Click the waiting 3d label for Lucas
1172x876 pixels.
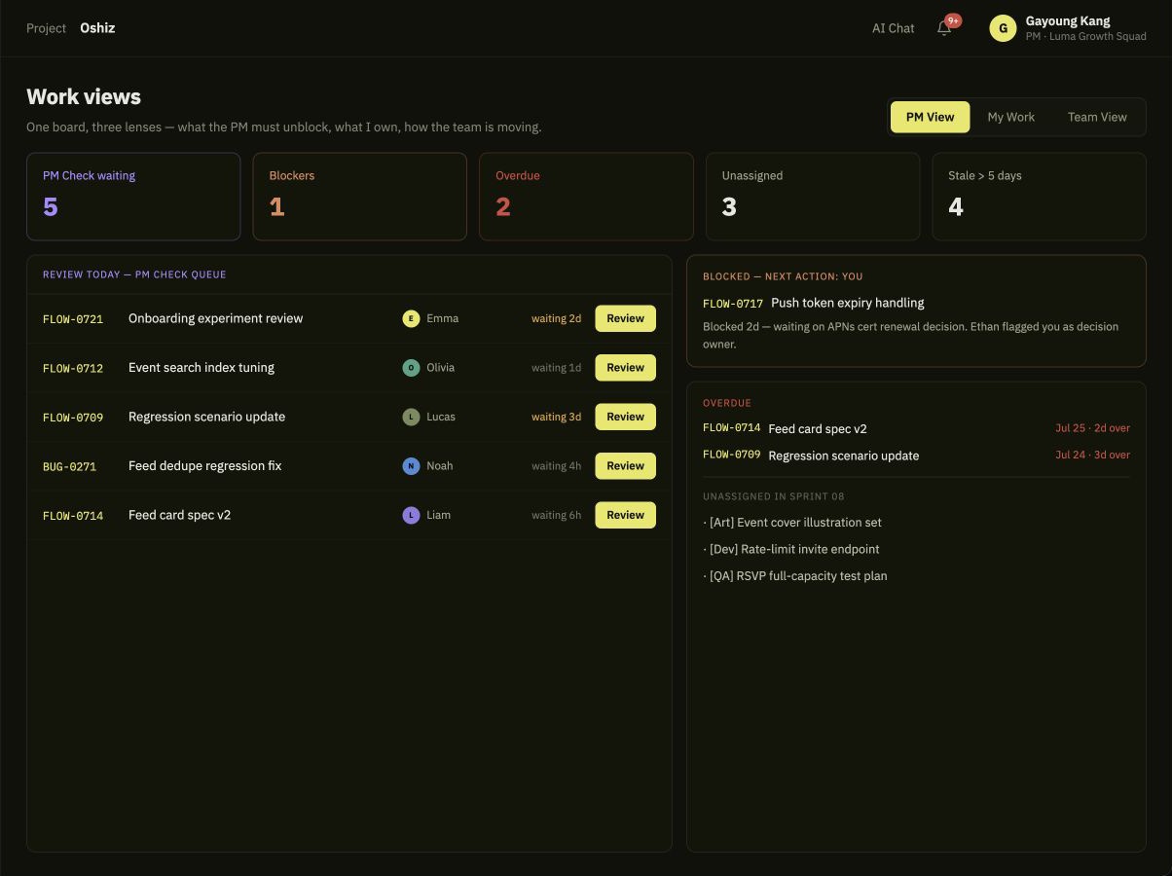[556, 417]
